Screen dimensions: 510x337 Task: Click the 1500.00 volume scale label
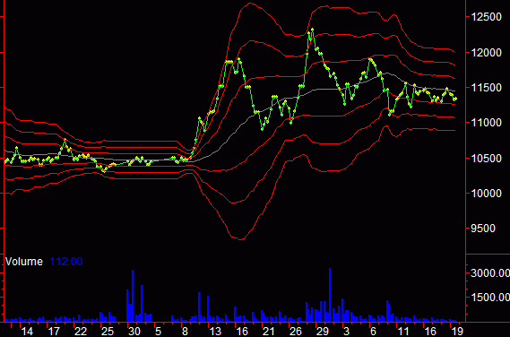point(490,298)
